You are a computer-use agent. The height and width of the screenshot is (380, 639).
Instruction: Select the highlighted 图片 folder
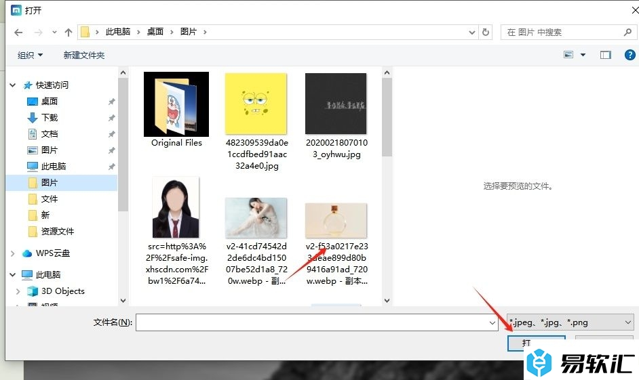62,183
